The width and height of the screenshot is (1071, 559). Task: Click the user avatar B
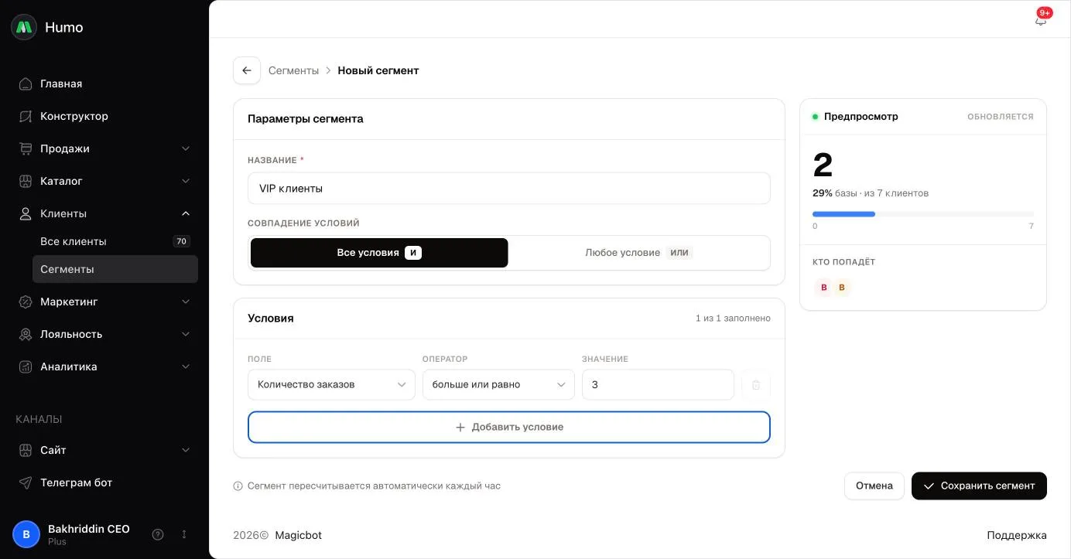pyautogui.click(x=26, y=534)
